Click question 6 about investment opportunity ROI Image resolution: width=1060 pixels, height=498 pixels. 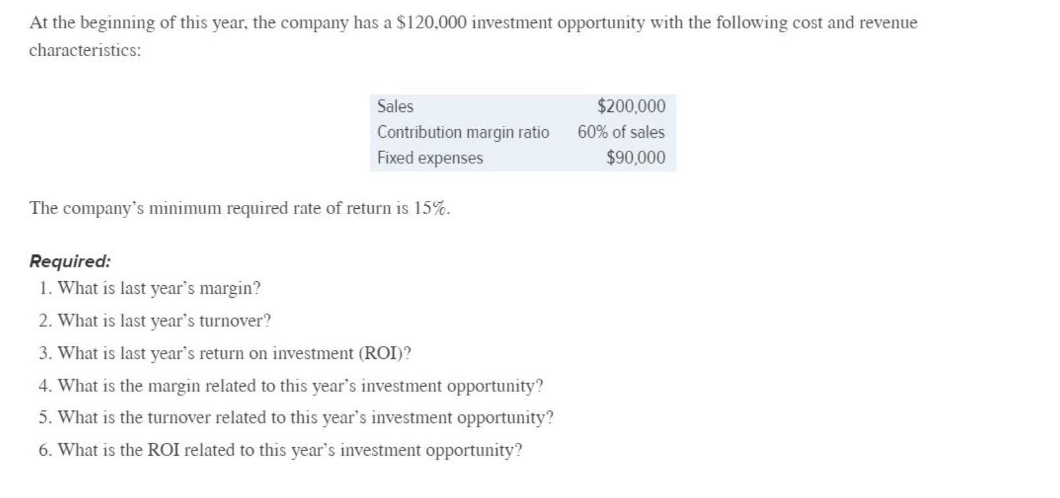[280, 450]
